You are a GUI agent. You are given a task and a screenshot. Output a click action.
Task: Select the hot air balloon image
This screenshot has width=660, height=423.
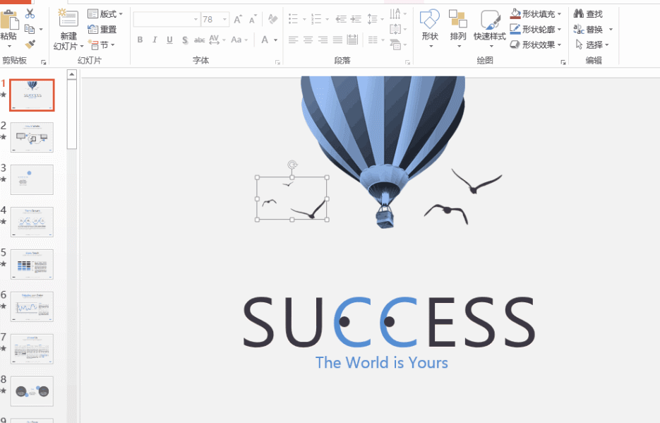[x=383, y=152]
